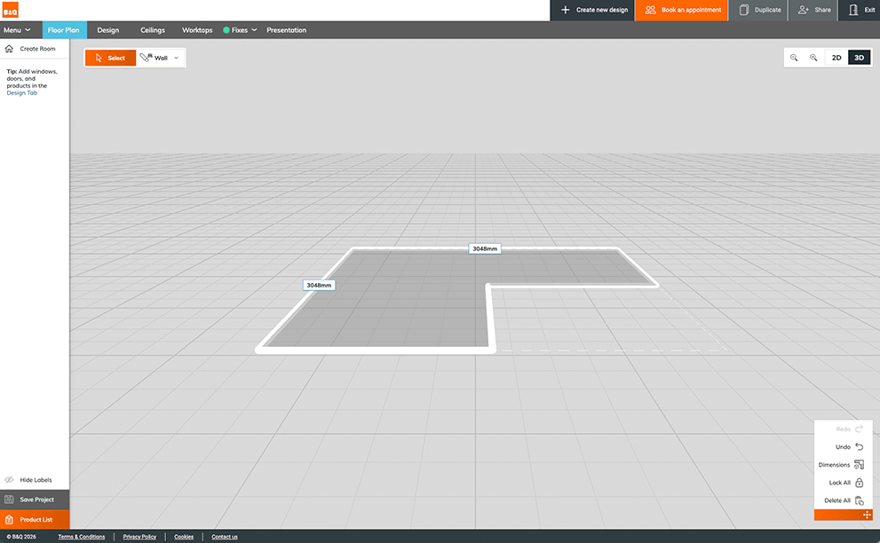
Task: Switch the planner view to 2D
Action: pos(835,57)
